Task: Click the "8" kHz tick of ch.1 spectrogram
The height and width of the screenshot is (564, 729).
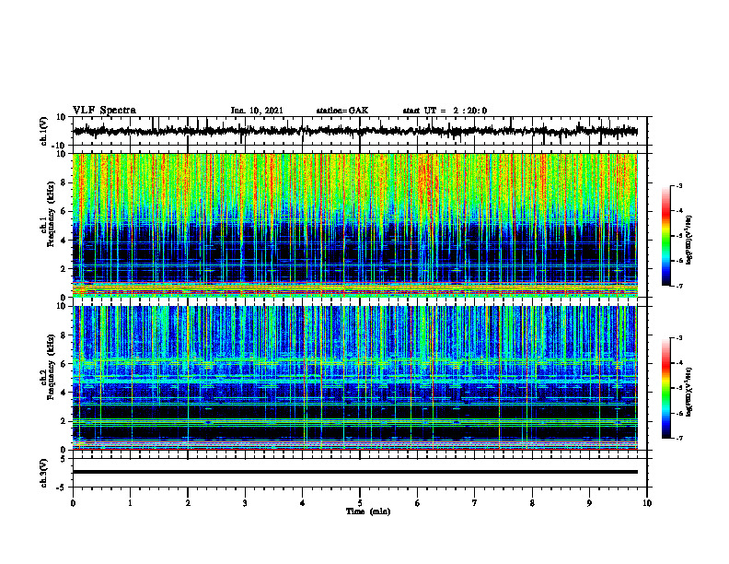Action: tap(64, 182)
